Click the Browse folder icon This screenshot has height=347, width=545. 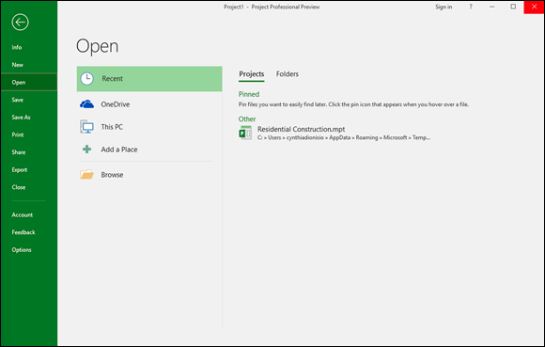click(x=86, y=174)
